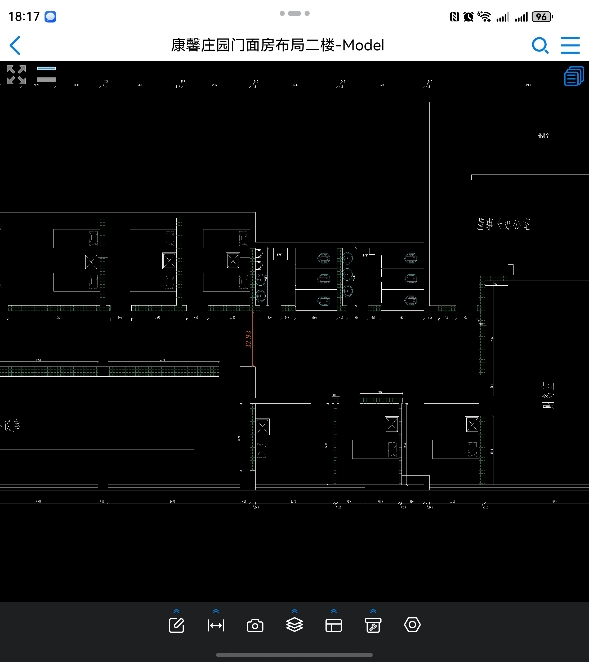The height and width of the screenshot is (662, 589).
Task: Expand the edit tool submenu chevron
Action: [176, 611]
